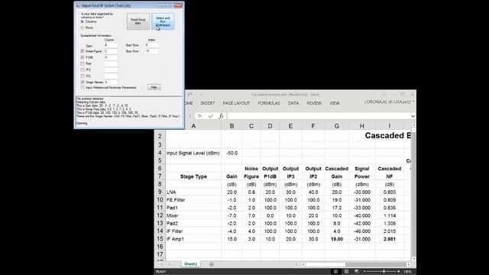Switch to Normal view in status bar
This screenshot has width=489, height=275.
[335, 272]
